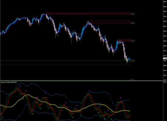Select the smallest, most recent red resistance zone

tap(124, 40)
